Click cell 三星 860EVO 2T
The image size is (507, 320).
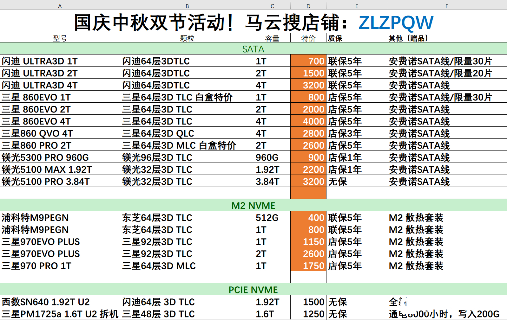tap(60, 109)
